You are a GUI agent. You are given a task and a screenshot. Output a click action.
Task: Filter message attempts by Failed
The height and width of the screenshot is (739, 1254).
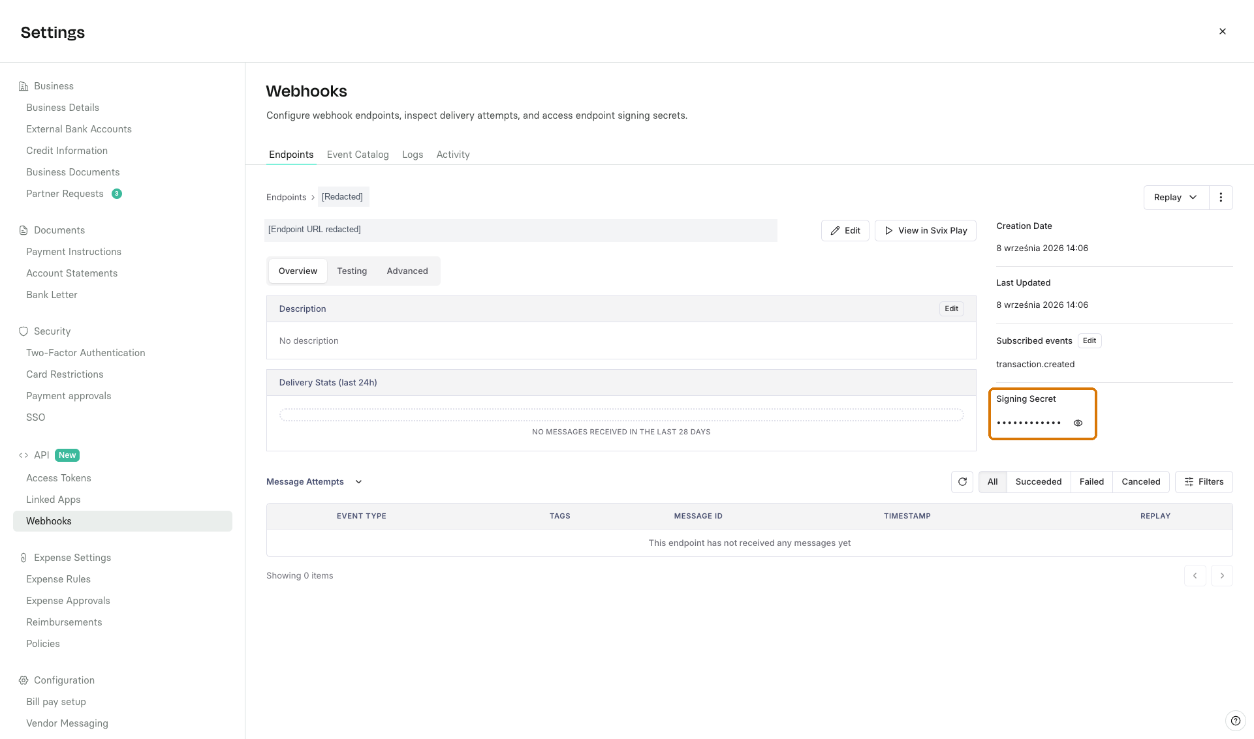(1091, 482)
